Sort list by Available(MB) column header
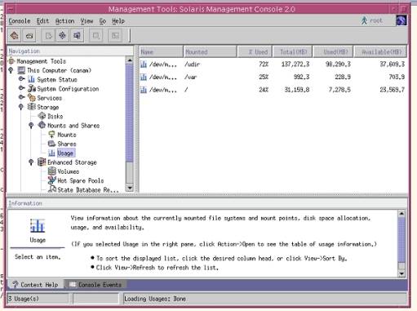The image size is (417, 311). click(x=380, y=51)
